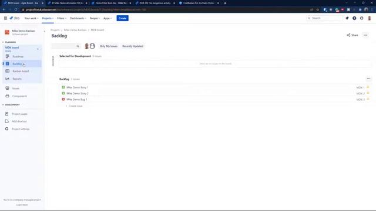
Task: Click the priority icon for MDK-2
Action: [368, 93]
